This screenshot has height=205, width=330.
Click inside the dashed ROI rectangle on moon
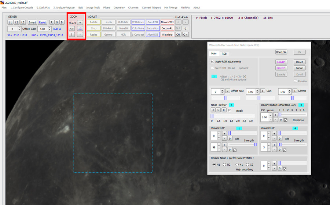[113, 133]
